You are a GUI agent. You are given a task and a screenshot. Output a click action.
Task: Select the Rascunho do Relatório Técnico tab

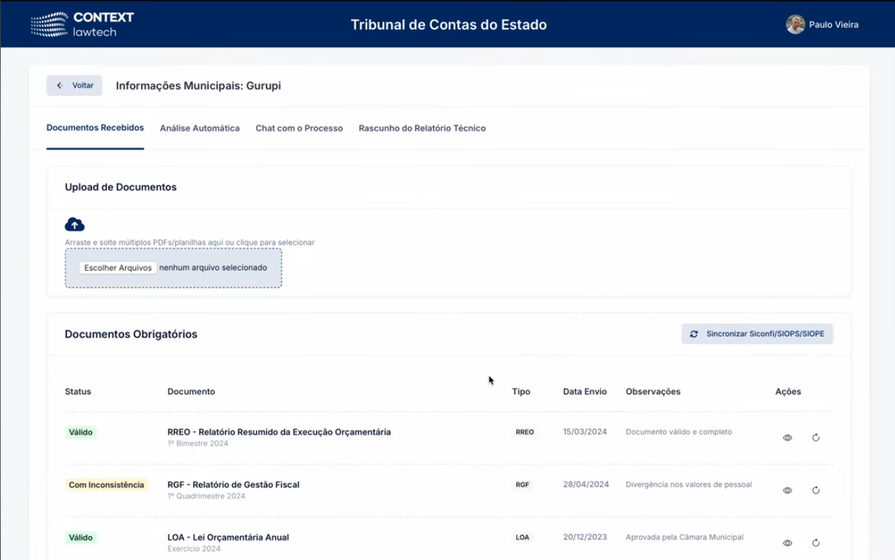(422, 128)
